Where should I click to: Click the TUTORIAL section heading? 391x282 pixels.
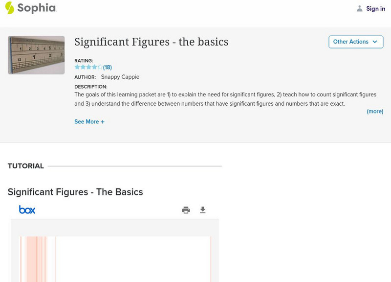26,166
